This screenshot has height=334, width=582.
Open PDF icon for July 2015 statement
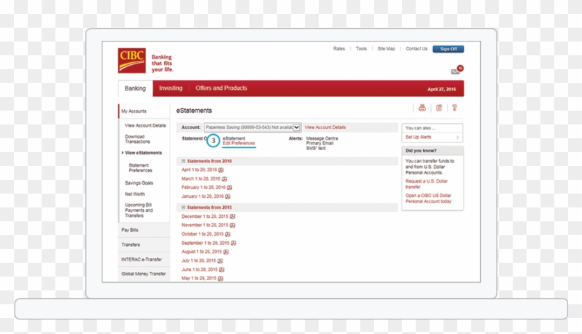coord(220,261)
